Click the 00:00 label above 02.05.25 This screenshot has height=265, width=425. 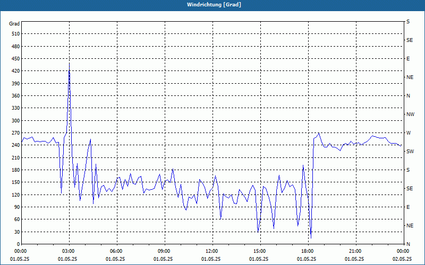402,251
